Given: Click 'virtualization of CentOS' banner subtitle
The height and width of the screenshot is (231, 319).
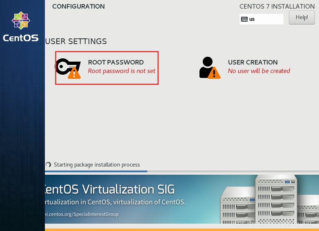Looking at the screenshot, I should click(x=149, y=202).
